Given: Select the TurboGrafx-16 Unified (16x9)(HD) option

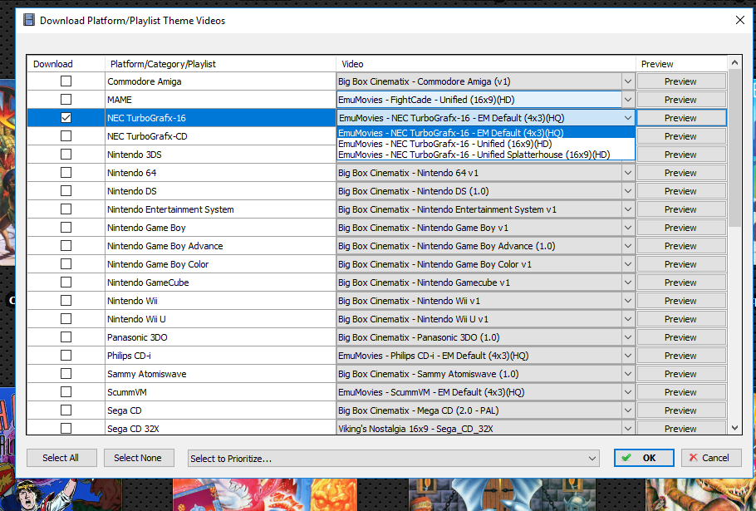Looking at the screenshot, I should pyautogui.click(x=486, y=144).
